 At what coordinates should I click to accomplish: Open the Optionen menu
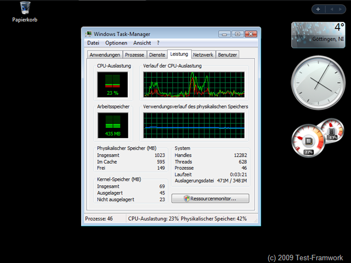point(116,43)
